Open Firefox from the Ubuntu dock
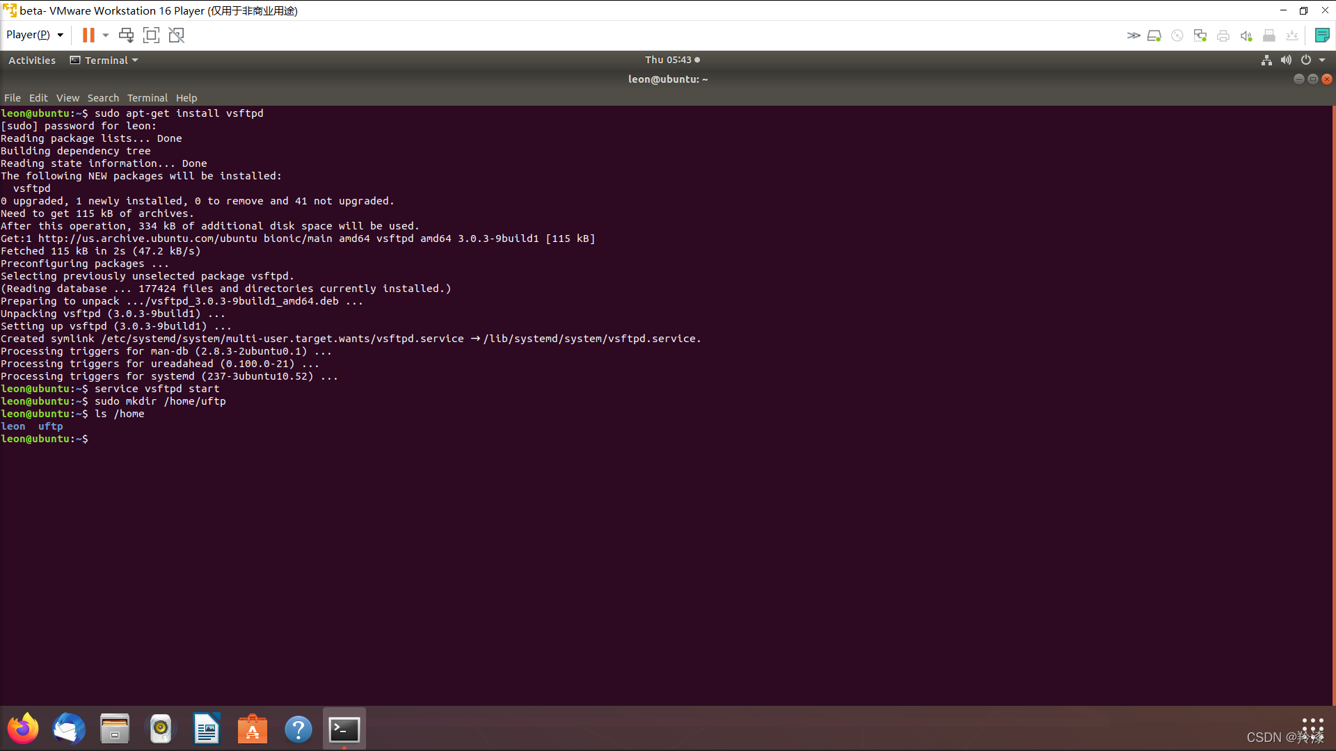The image size is (1336, 751). (x=23, y=729)
